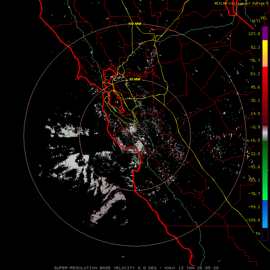Viewport: 270px width, 270px height.
Task: Click the 61.2 legend value
Action: [x=255, y=74]
